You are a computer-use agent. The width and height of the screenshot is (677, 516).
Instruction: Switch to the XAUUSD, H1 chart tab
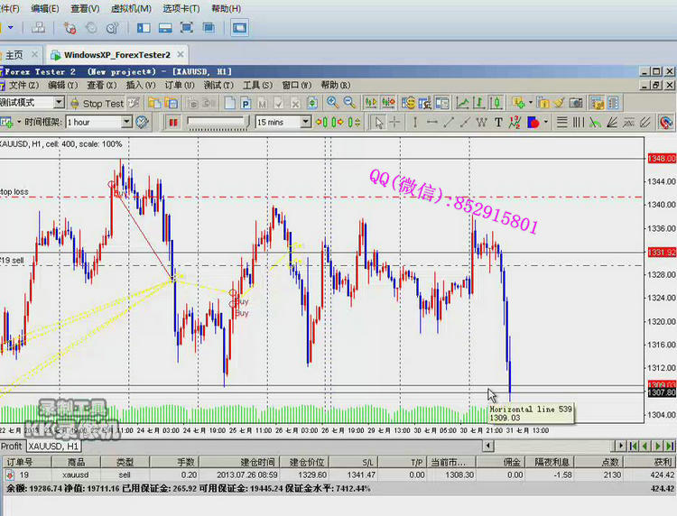52,446
